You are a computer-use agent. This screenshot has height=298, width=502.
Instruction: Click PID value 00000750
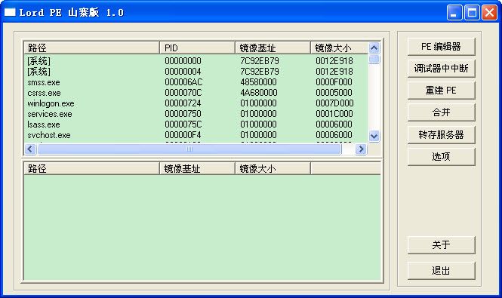pyautogui.click(x=183, y=114)
